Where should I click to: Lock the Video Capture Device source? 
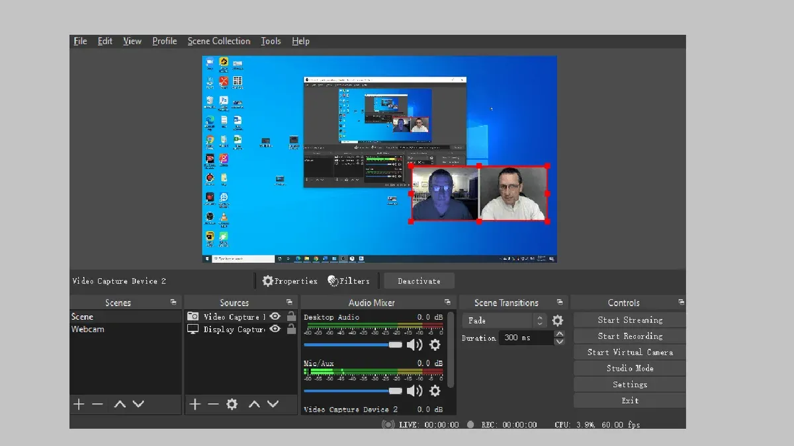[291, 316]
